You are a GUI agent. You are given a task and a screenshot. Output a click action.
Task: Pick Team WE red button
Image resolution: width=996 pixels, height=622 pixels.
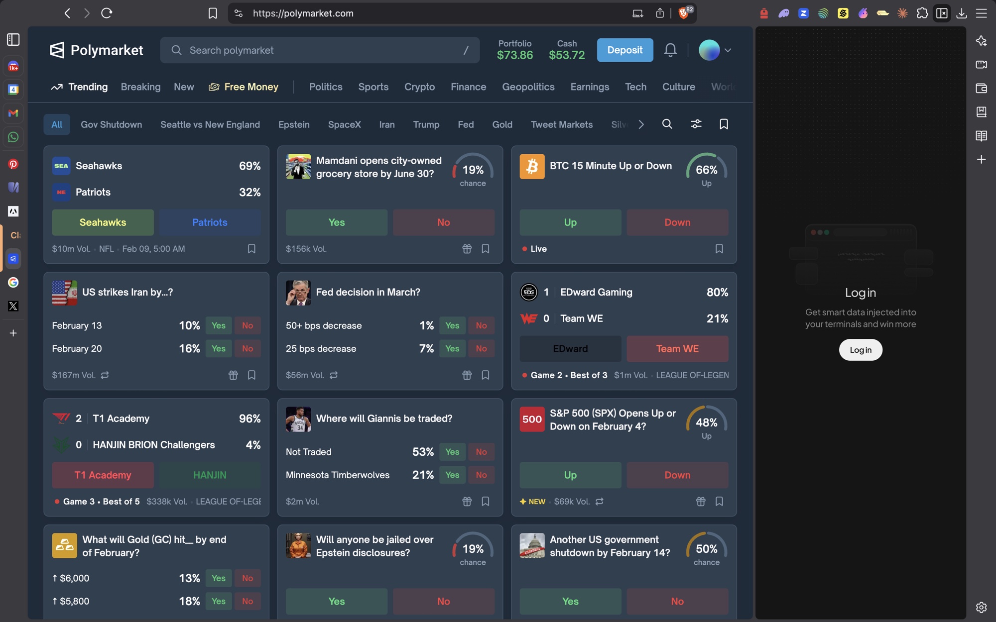[677, 349]
